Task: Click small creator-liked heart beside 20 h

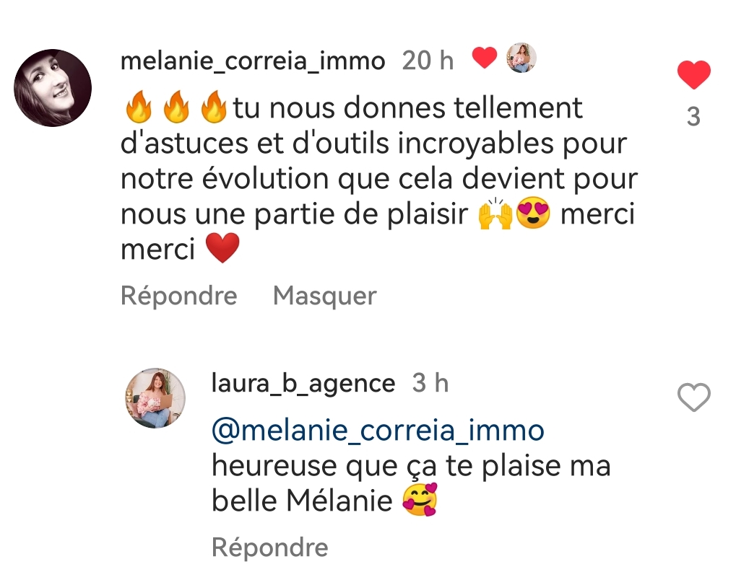Action: click(x=485, y=58)
